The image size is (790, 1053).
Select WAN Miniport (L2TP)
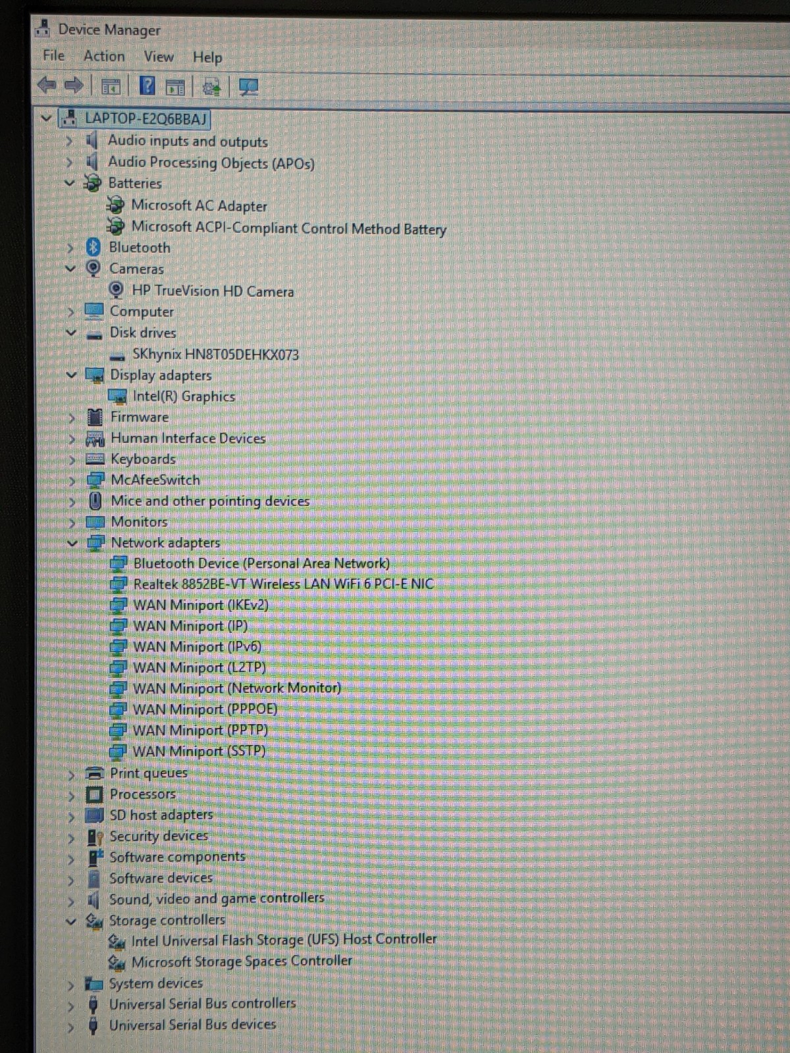199,667
